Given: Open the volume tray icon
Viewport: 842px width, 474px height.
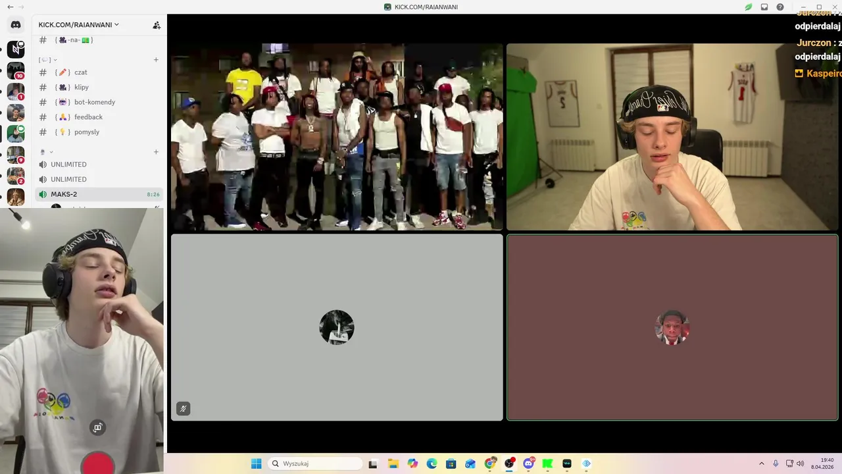Looking at the screenshot, I should (x=801, y=463).
